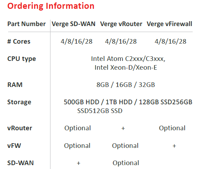Click the 500GB HDD storage text
Viewport: 204px width, 169px height.
pyautogui.click(x=82, y=102)
